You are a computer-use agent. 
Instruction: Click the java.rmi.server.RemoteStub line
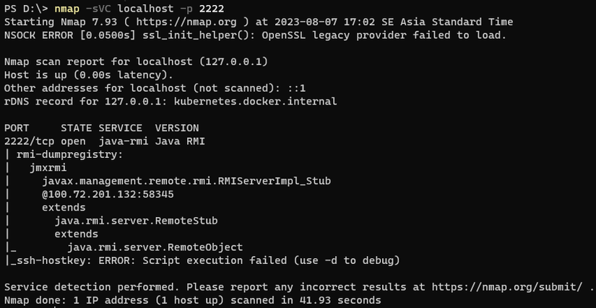[136, 221]
